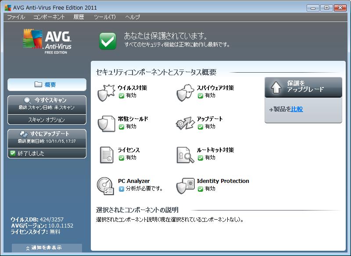The width and height of the screenshot is (351, 256).
Task: Open the ヘルプ menu
Action: click(133, 17)
